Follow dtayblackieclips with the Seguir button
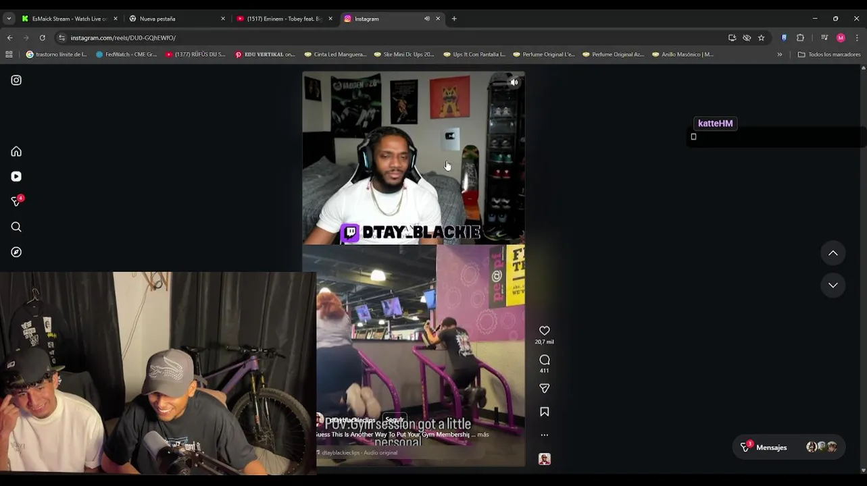 click(x=394, y=420)
